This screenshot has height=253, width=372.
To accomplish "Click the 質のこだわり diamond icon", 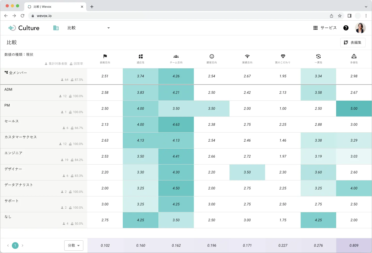I will pyautogui.click(x=283, y=56).
